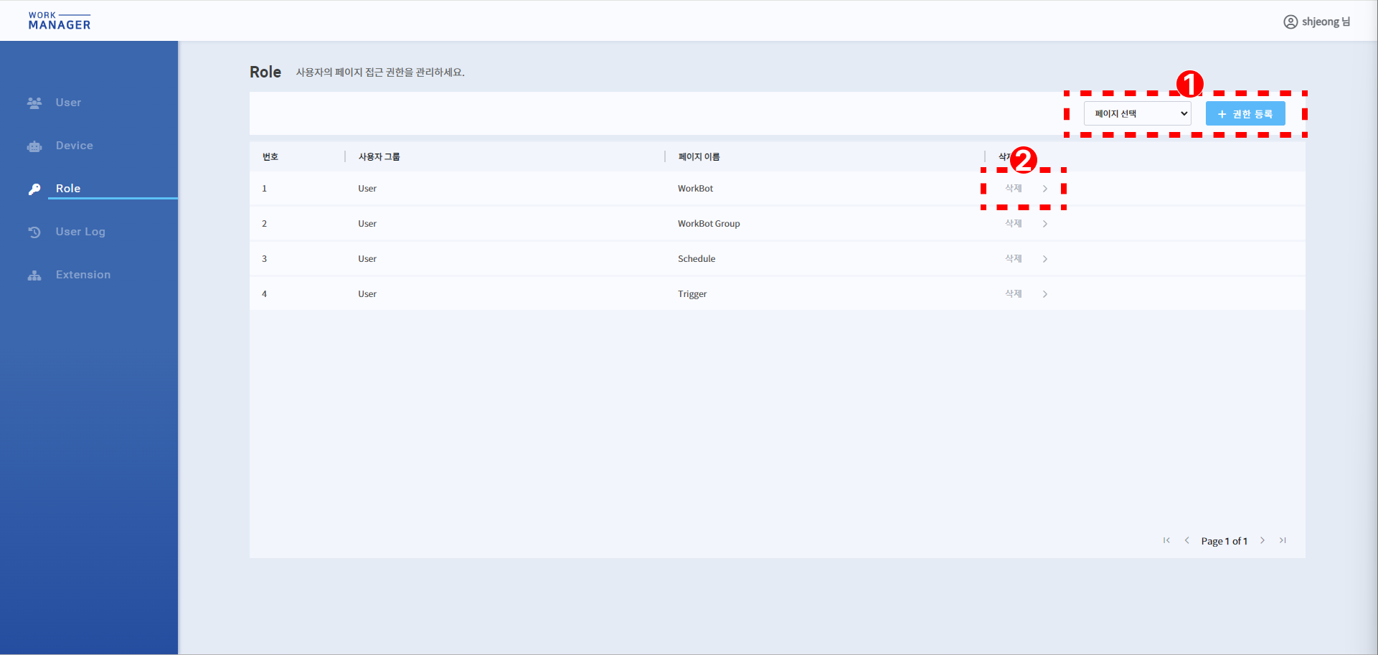Viewport: 1378px width, 655px height.
Task: Delete the WorkBot role row
Action: (x=1013, y=188)
